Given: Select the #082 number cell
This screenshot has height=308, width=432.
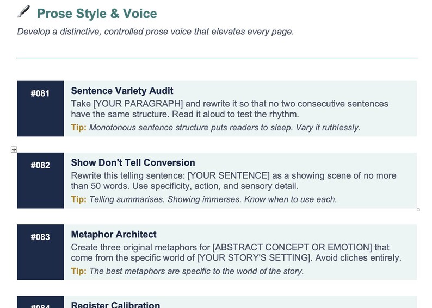Looking at the screenshot, I should (x=40, y=180).
